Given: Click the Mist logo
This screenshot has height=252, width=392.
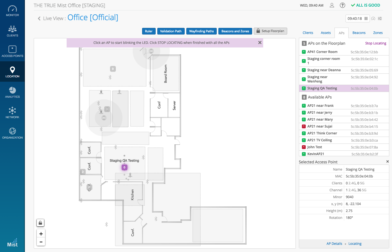Looking at the screenshot, I should coord(12,243).
